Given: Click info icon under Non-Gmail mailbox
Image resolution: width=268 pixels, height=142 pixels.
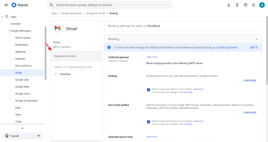Looking at the screenshot, I should [148, 122].
